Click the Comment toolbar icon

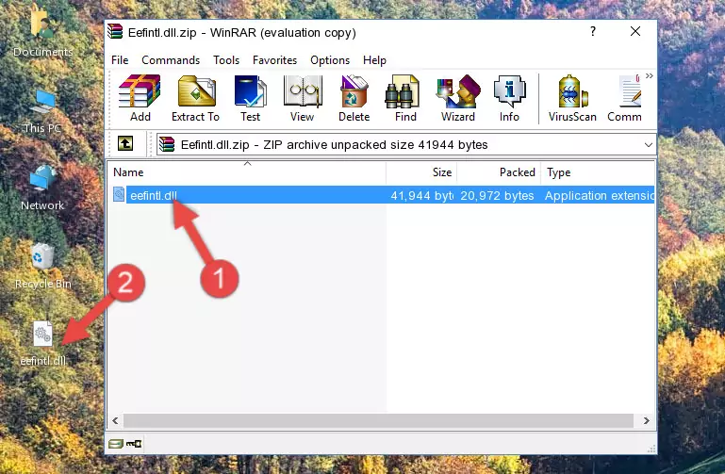[x=625, y=98]
